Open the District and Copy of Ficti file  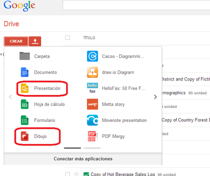pos(186,79)
